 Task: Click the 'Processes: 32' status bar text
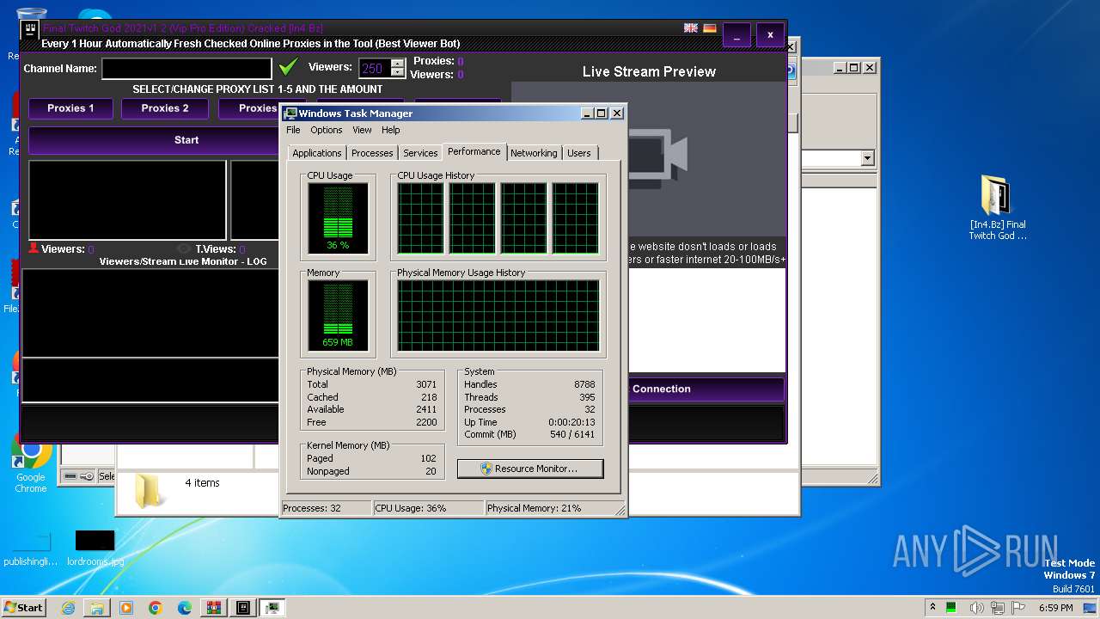coord(312,508)
